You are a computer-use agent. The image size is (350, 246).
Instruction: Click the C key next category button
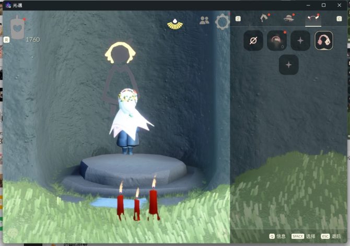tap(339, 19)
